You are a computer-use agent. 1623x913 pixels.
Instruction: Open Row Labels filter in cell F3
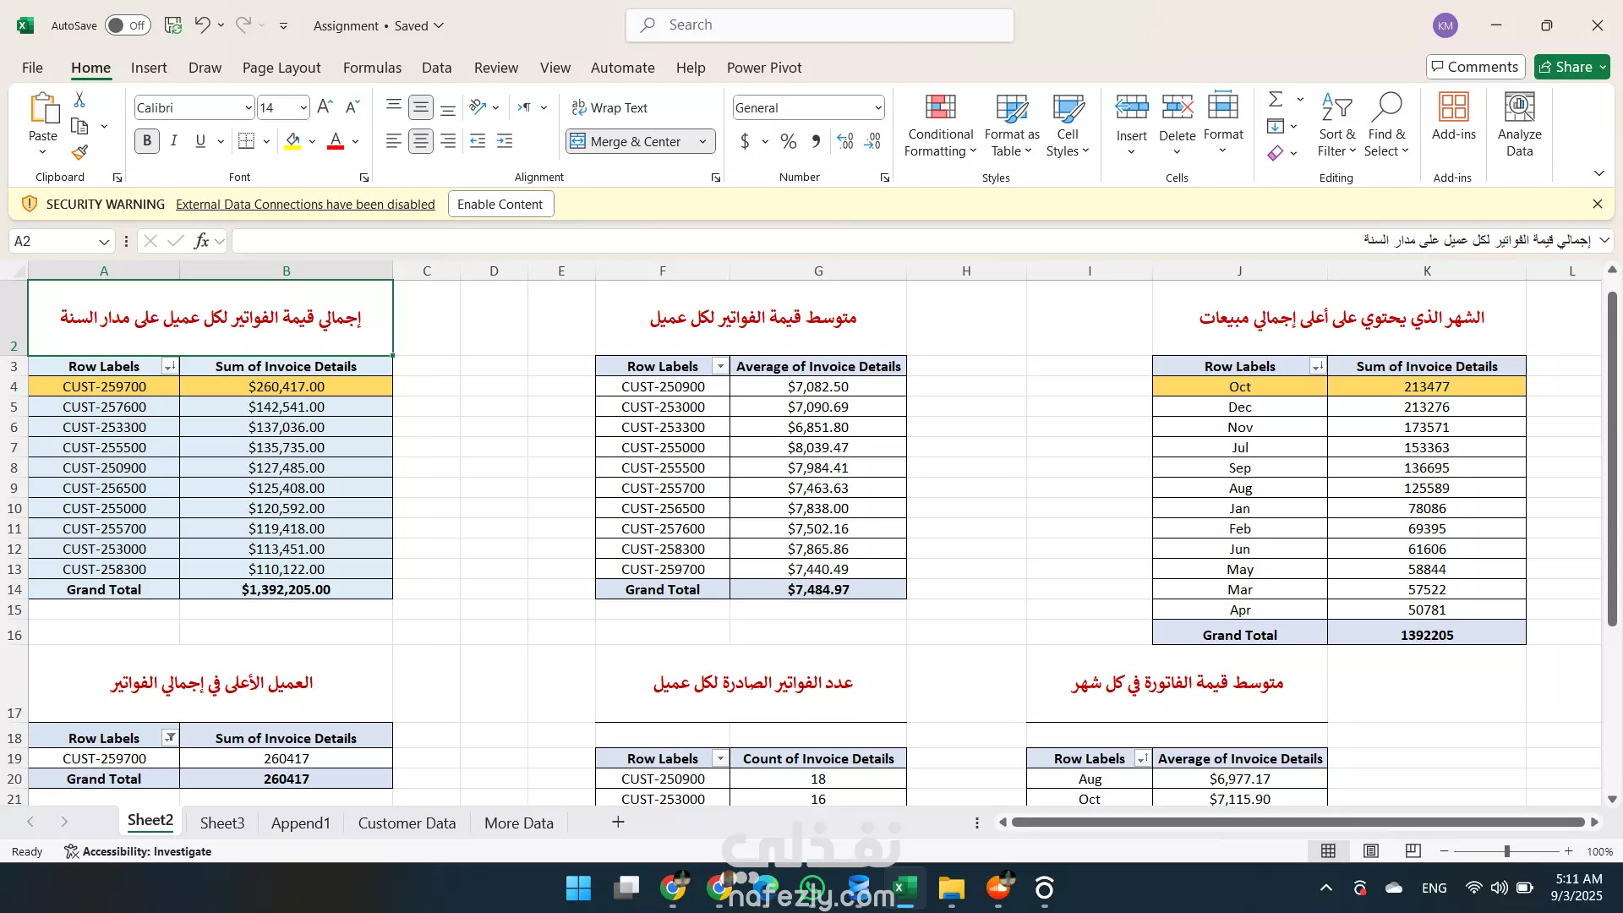coord(720,366)
